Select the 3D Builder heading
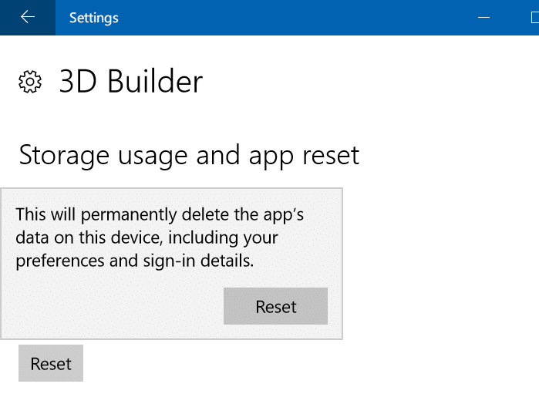The height and width of the screenshot is (404, 539). pyautogui.click(x=131, y=81)
